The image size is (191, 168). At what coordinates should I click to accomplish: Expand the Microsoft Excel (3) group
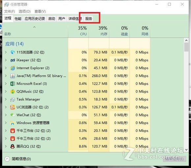[6, 84]
